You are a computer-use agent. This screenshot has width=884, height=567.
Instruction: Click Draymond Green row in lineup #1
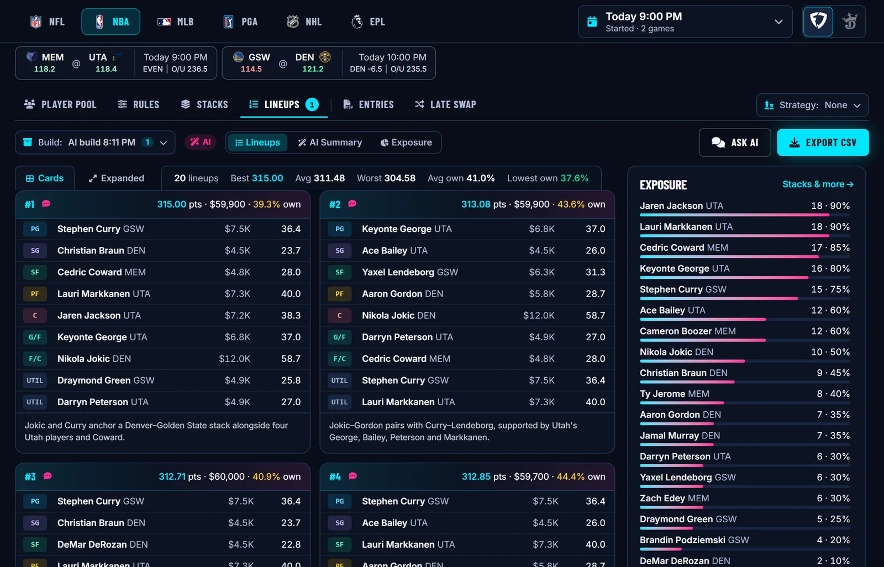[x=162, y=380]
